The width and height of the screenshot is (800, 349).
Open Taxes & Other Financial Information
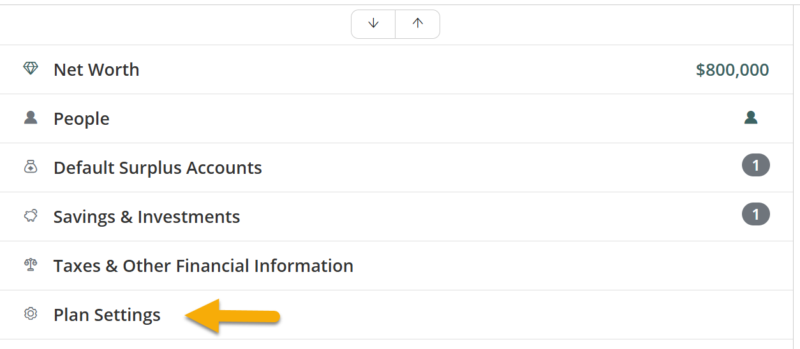[204, 266]
